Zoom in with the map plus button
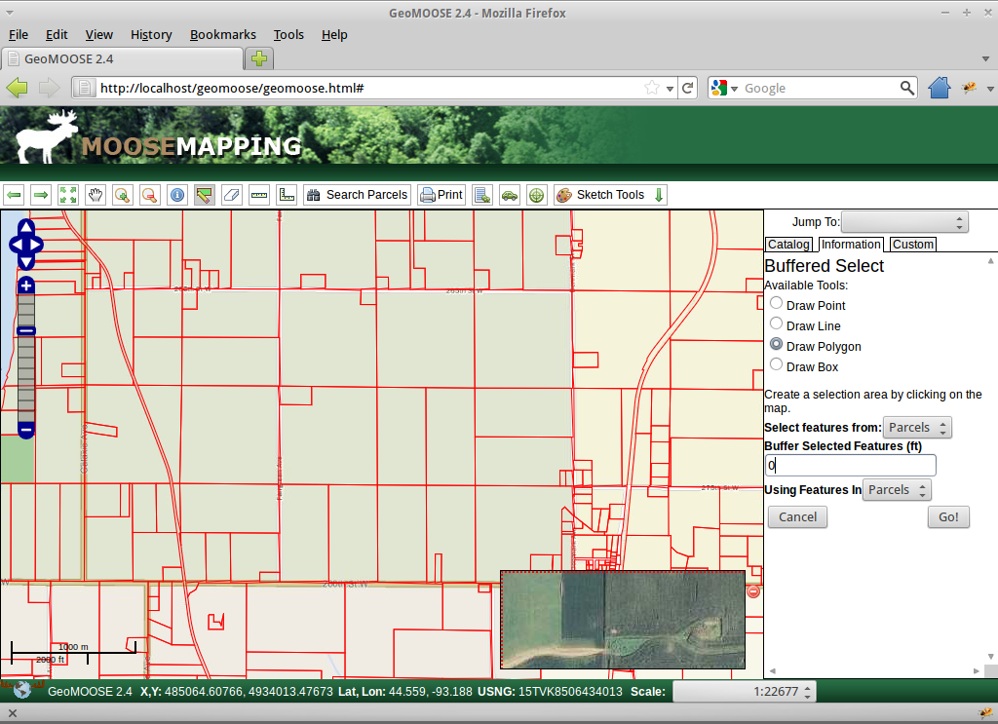Screen dimensions: 998x724 (x=26, y=286)
